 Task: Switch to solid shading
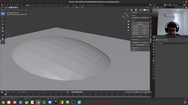(x=145, y=10)
